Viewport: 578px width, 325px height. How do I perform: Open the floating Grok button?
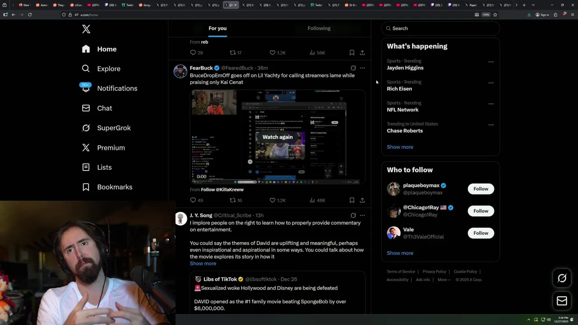point(562,279)
